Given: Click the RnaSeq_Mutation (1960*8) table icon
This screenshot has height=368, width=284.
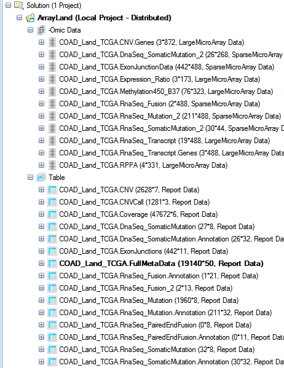Looking at the screenshot, I should [52, 300].
